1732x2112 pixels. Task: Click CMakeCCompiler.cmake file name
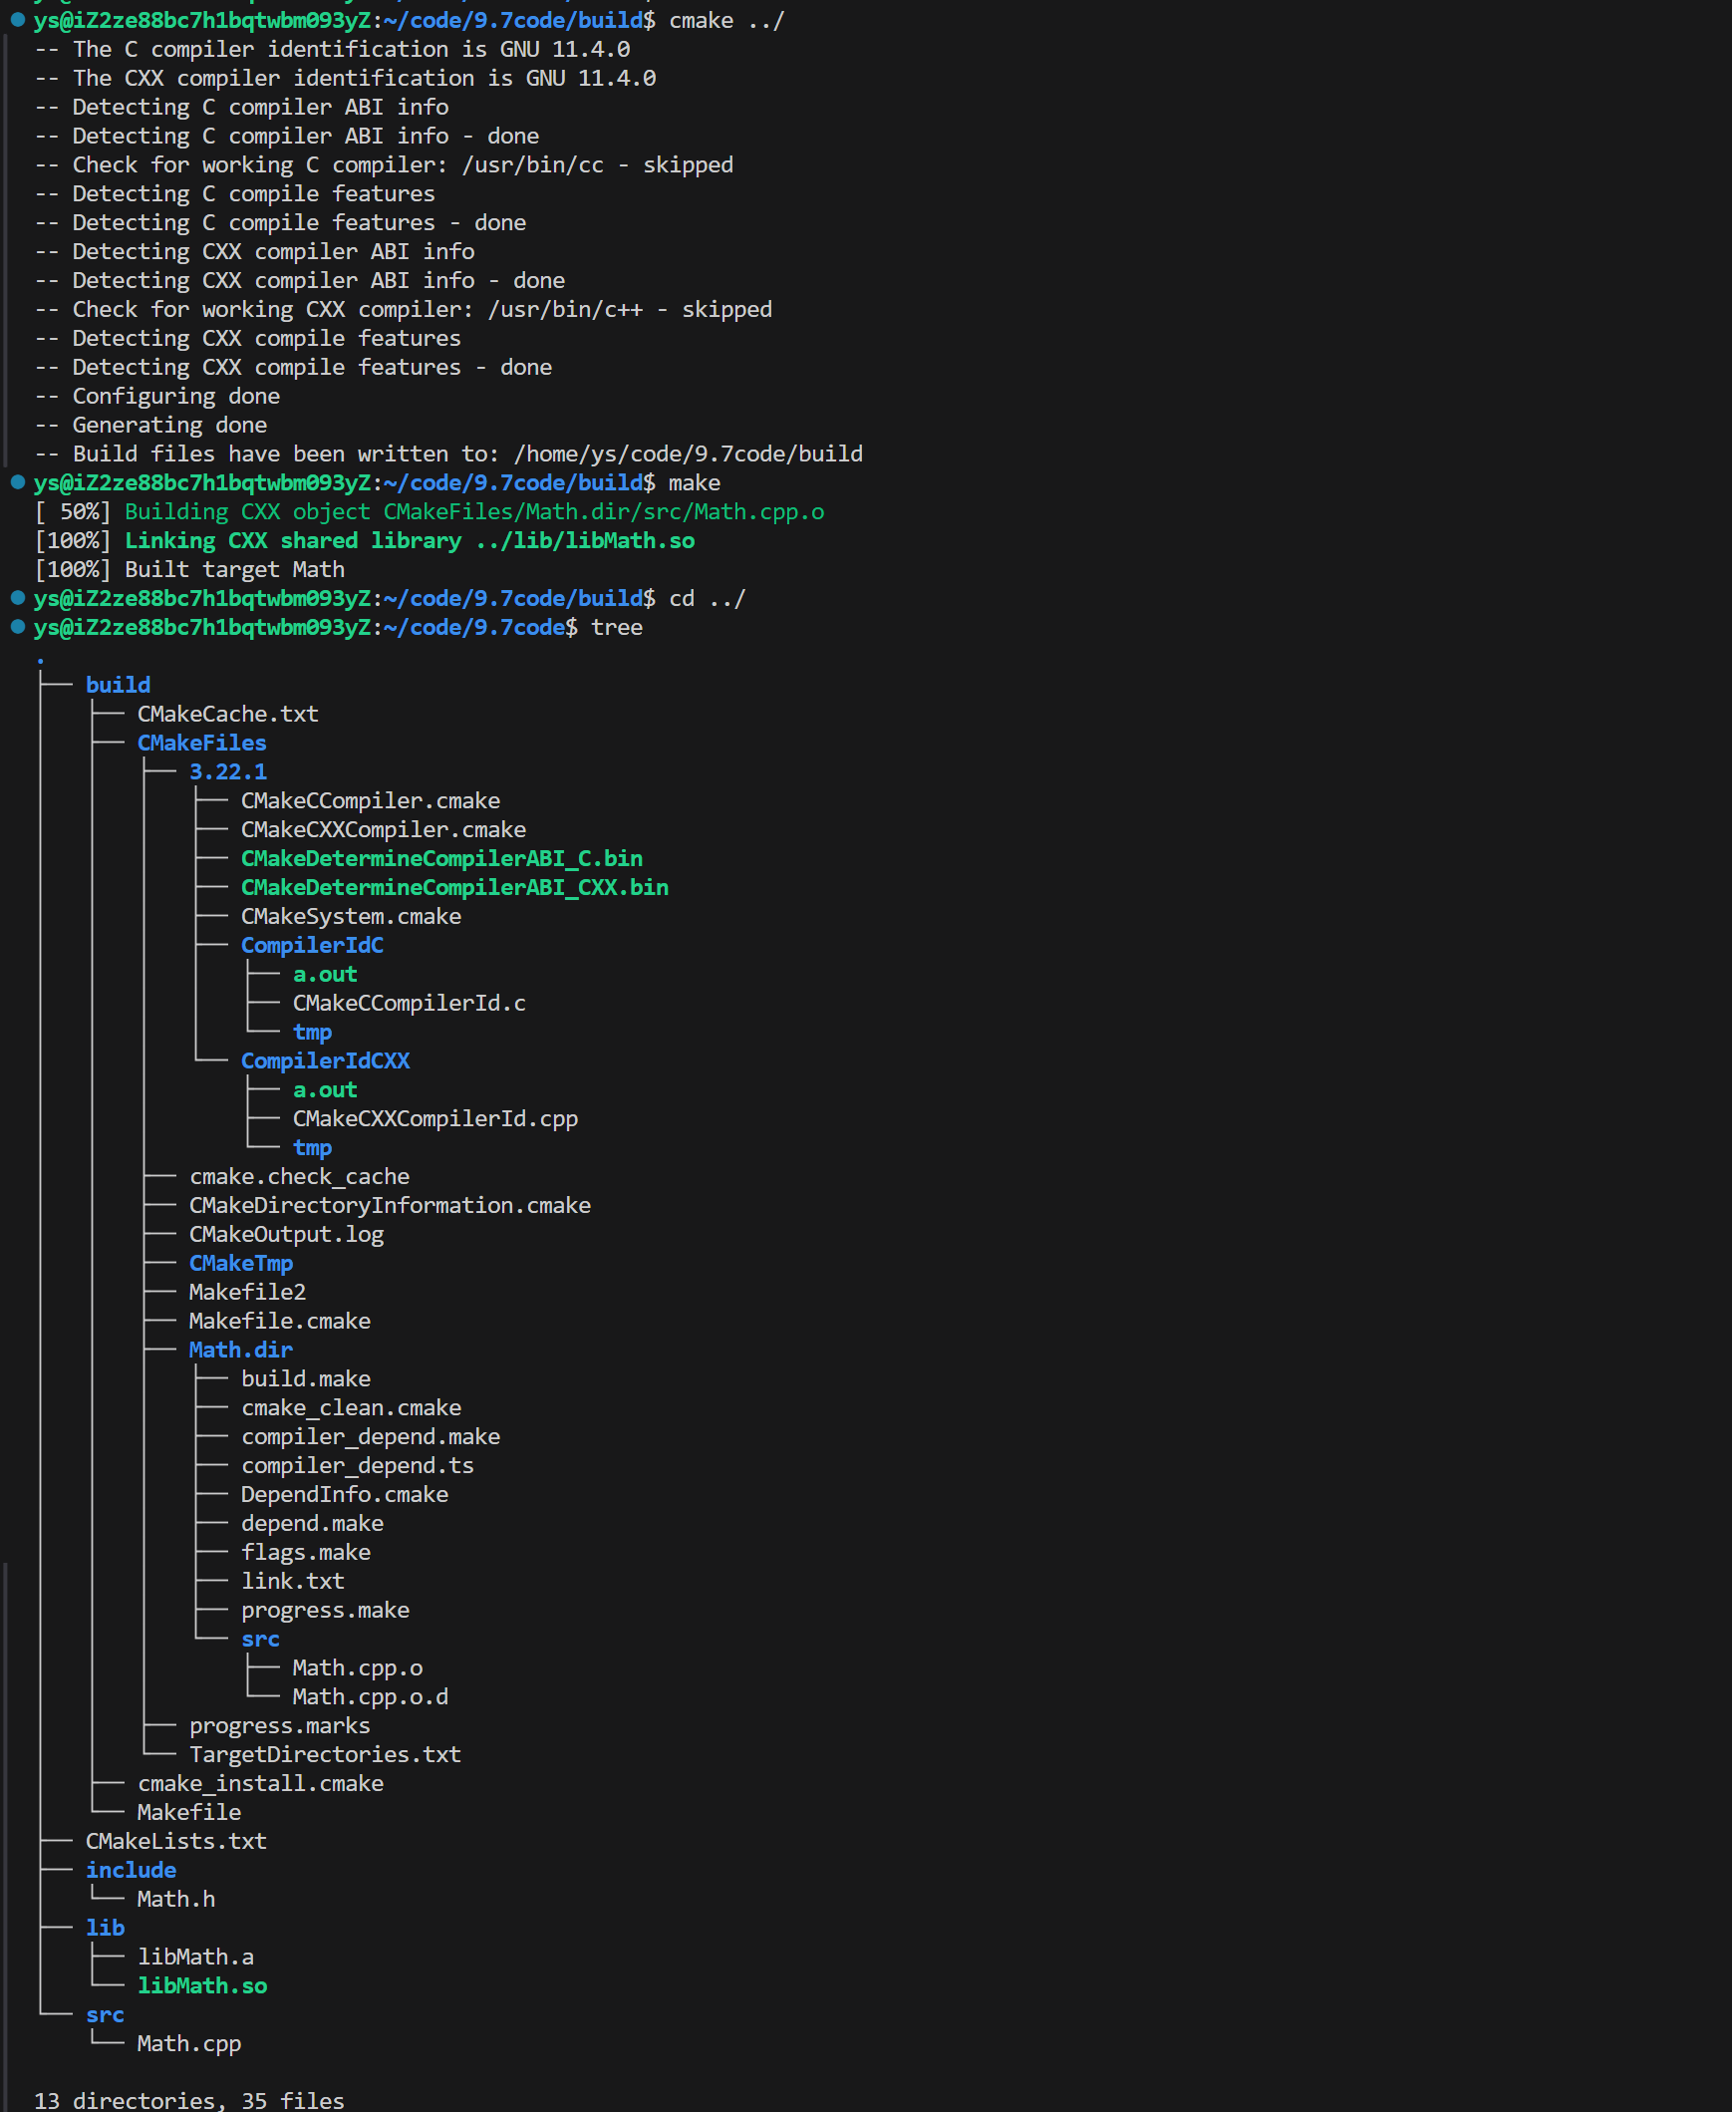[x=370, y=801]
